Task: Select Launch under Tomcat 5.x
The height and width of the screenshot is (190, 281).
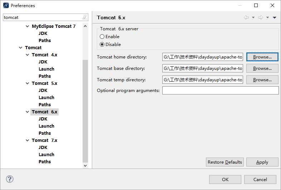Action: click(x=46, y=98)
